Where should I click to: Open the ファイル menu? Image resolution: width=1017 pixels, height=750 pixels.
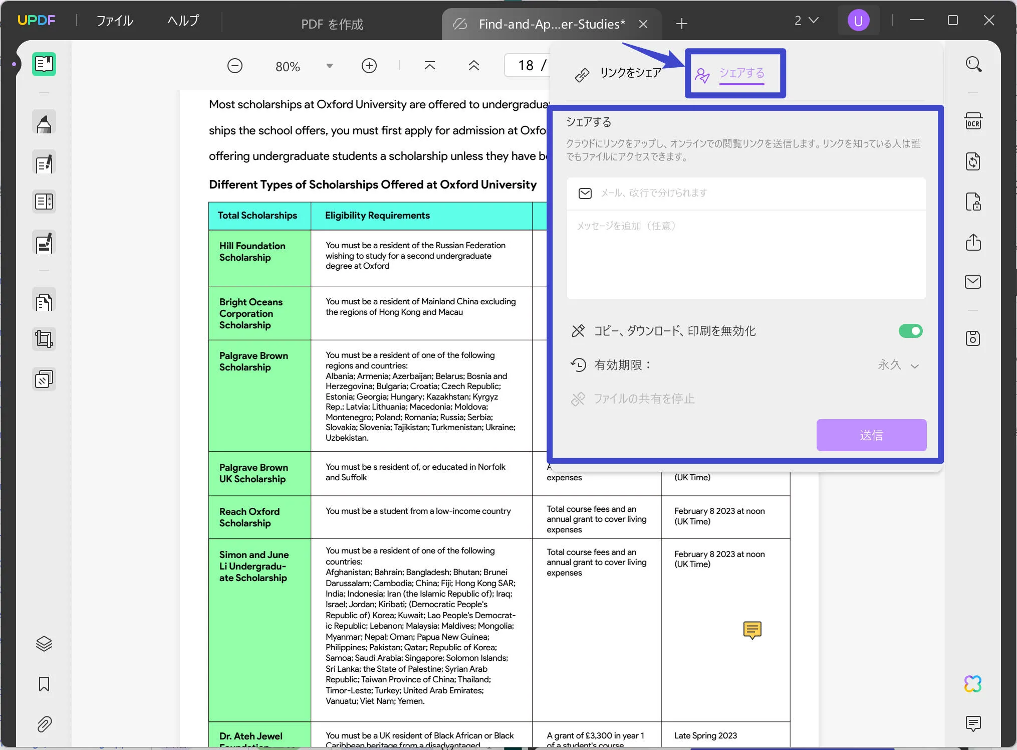click(x=115, y=21)
